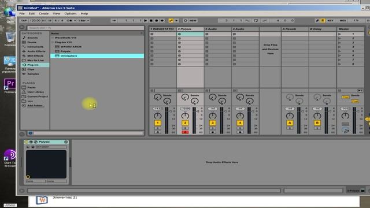The width and height of the screenshot is (370, 208).
Task: Open the Help menu
Action: tap(84, 13)
